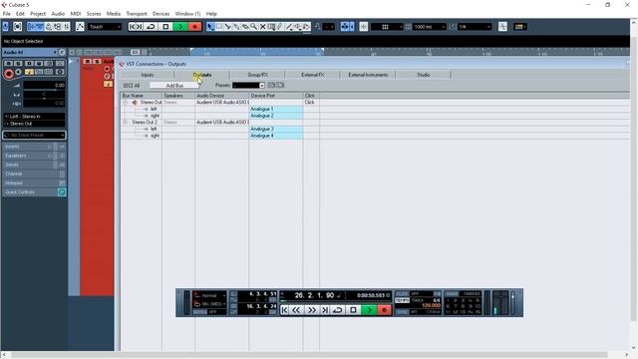Image resolution: width=638 pixels, height=359 pixels.
Task: Toggle the inspector monitor button
Action: (18, 72)
